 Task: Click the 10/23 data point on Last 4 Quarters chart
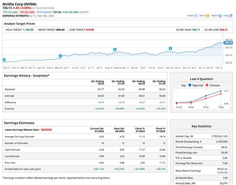click(x=221, y=91)
